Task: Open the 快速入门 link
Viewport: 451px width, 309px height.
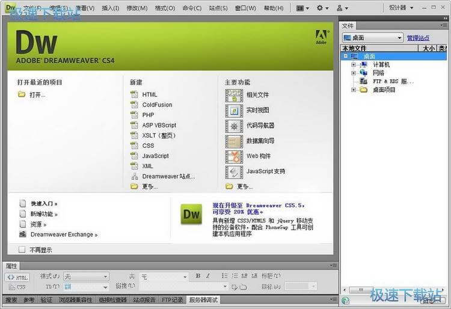Action: tap(44, 204)
